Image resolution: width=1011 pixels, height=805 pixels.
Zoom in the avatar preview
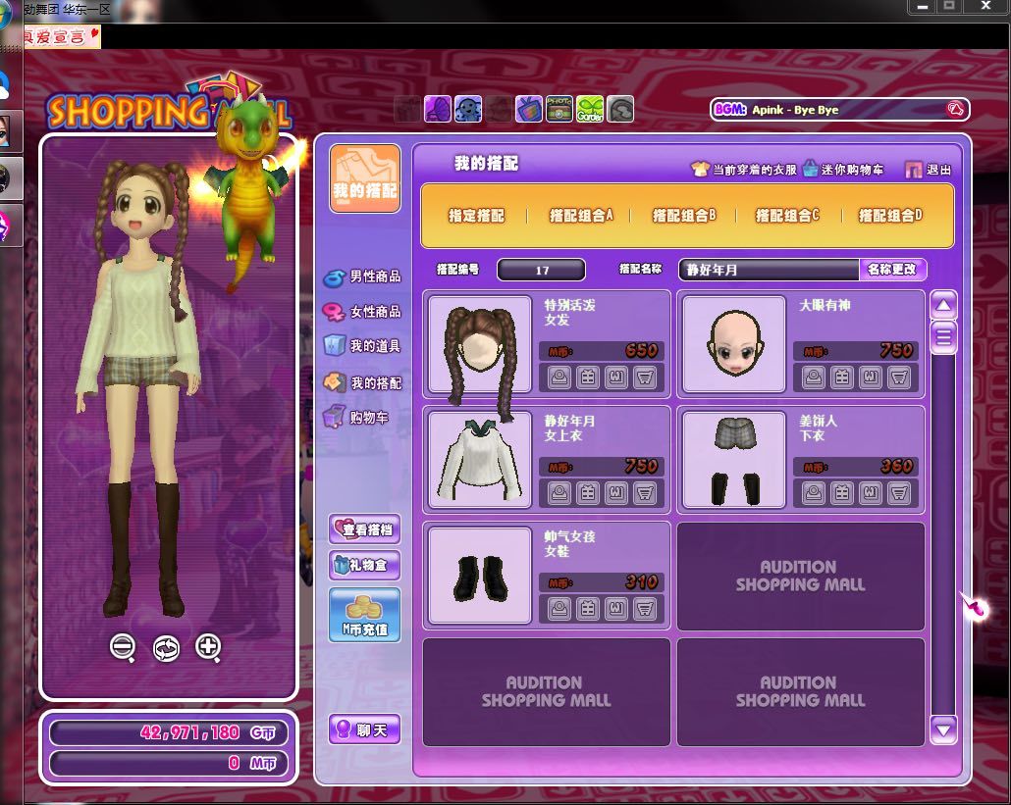(x=208, y=647)
